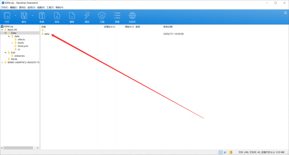This screenshot has width=289, height=155.
Task: Click the New archive (新建) toolbar icon
Action: 42,16
